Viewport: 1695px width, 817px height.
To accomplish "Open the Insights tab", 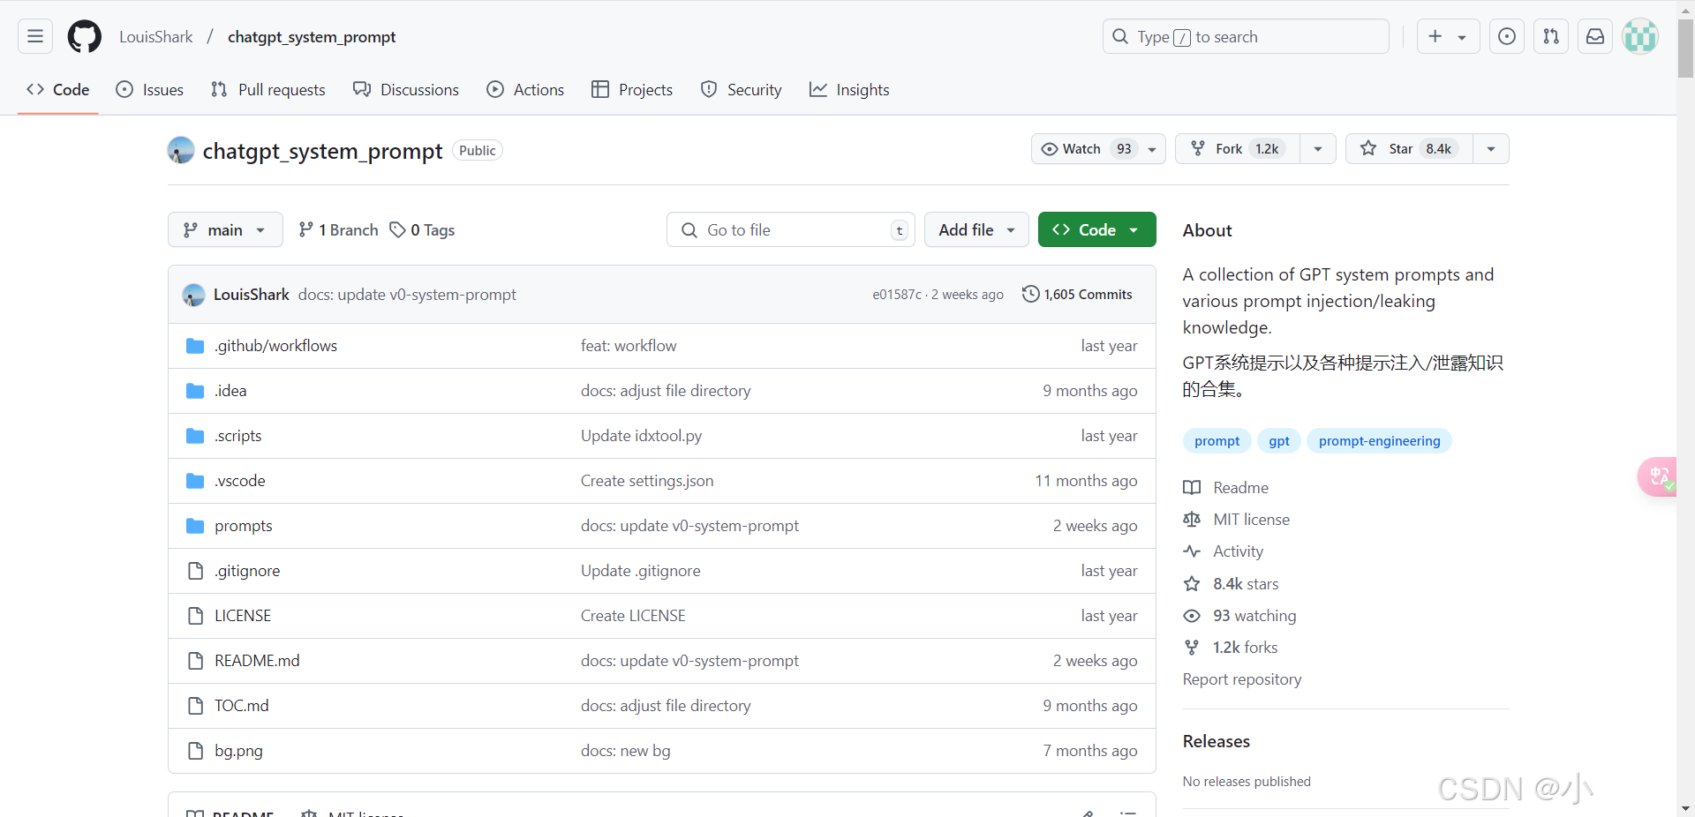I will point(849,90).
